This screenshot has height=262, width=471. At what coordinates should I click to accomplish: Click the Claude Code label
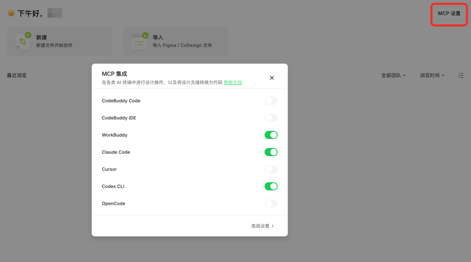click(x=116, y=152)
